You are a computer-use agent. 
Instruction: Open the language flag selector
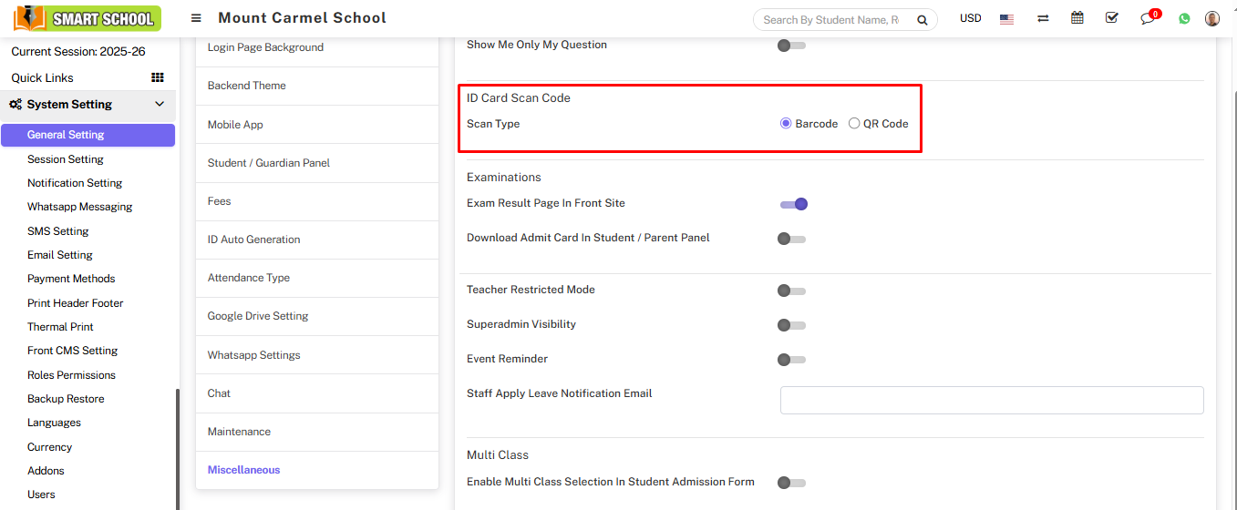1006,19
